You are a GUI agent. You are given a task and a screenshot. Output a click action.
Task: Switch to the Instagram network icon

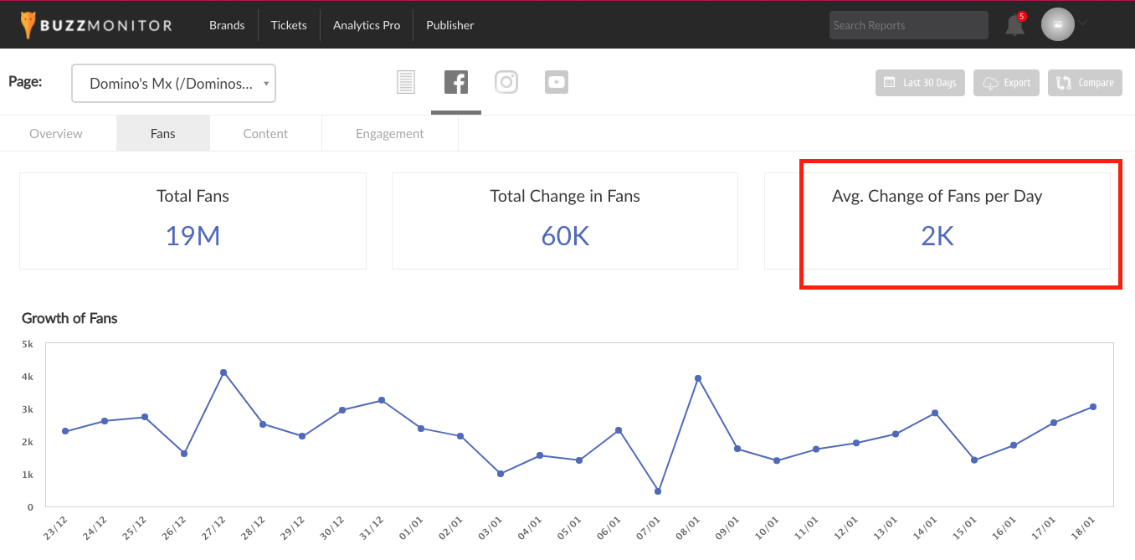pos(506,82)
